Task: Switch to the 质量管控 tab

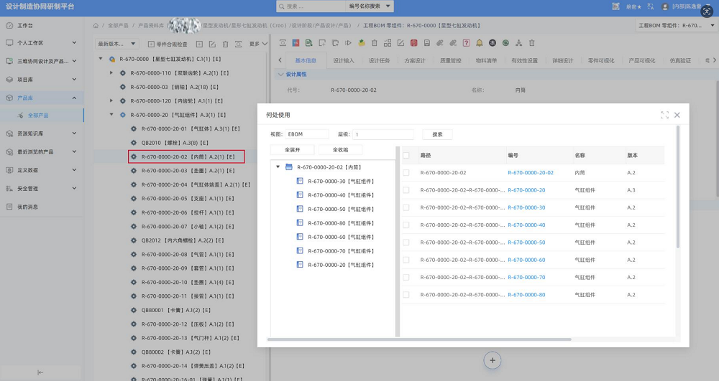Action: 451,60
